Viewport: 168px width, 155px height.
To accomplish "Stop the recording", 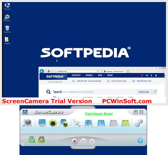I will tap(92, 141).
